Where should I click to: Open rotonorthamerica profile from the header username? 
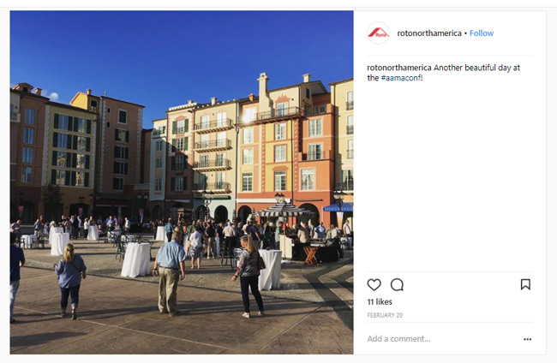point(429,33)
